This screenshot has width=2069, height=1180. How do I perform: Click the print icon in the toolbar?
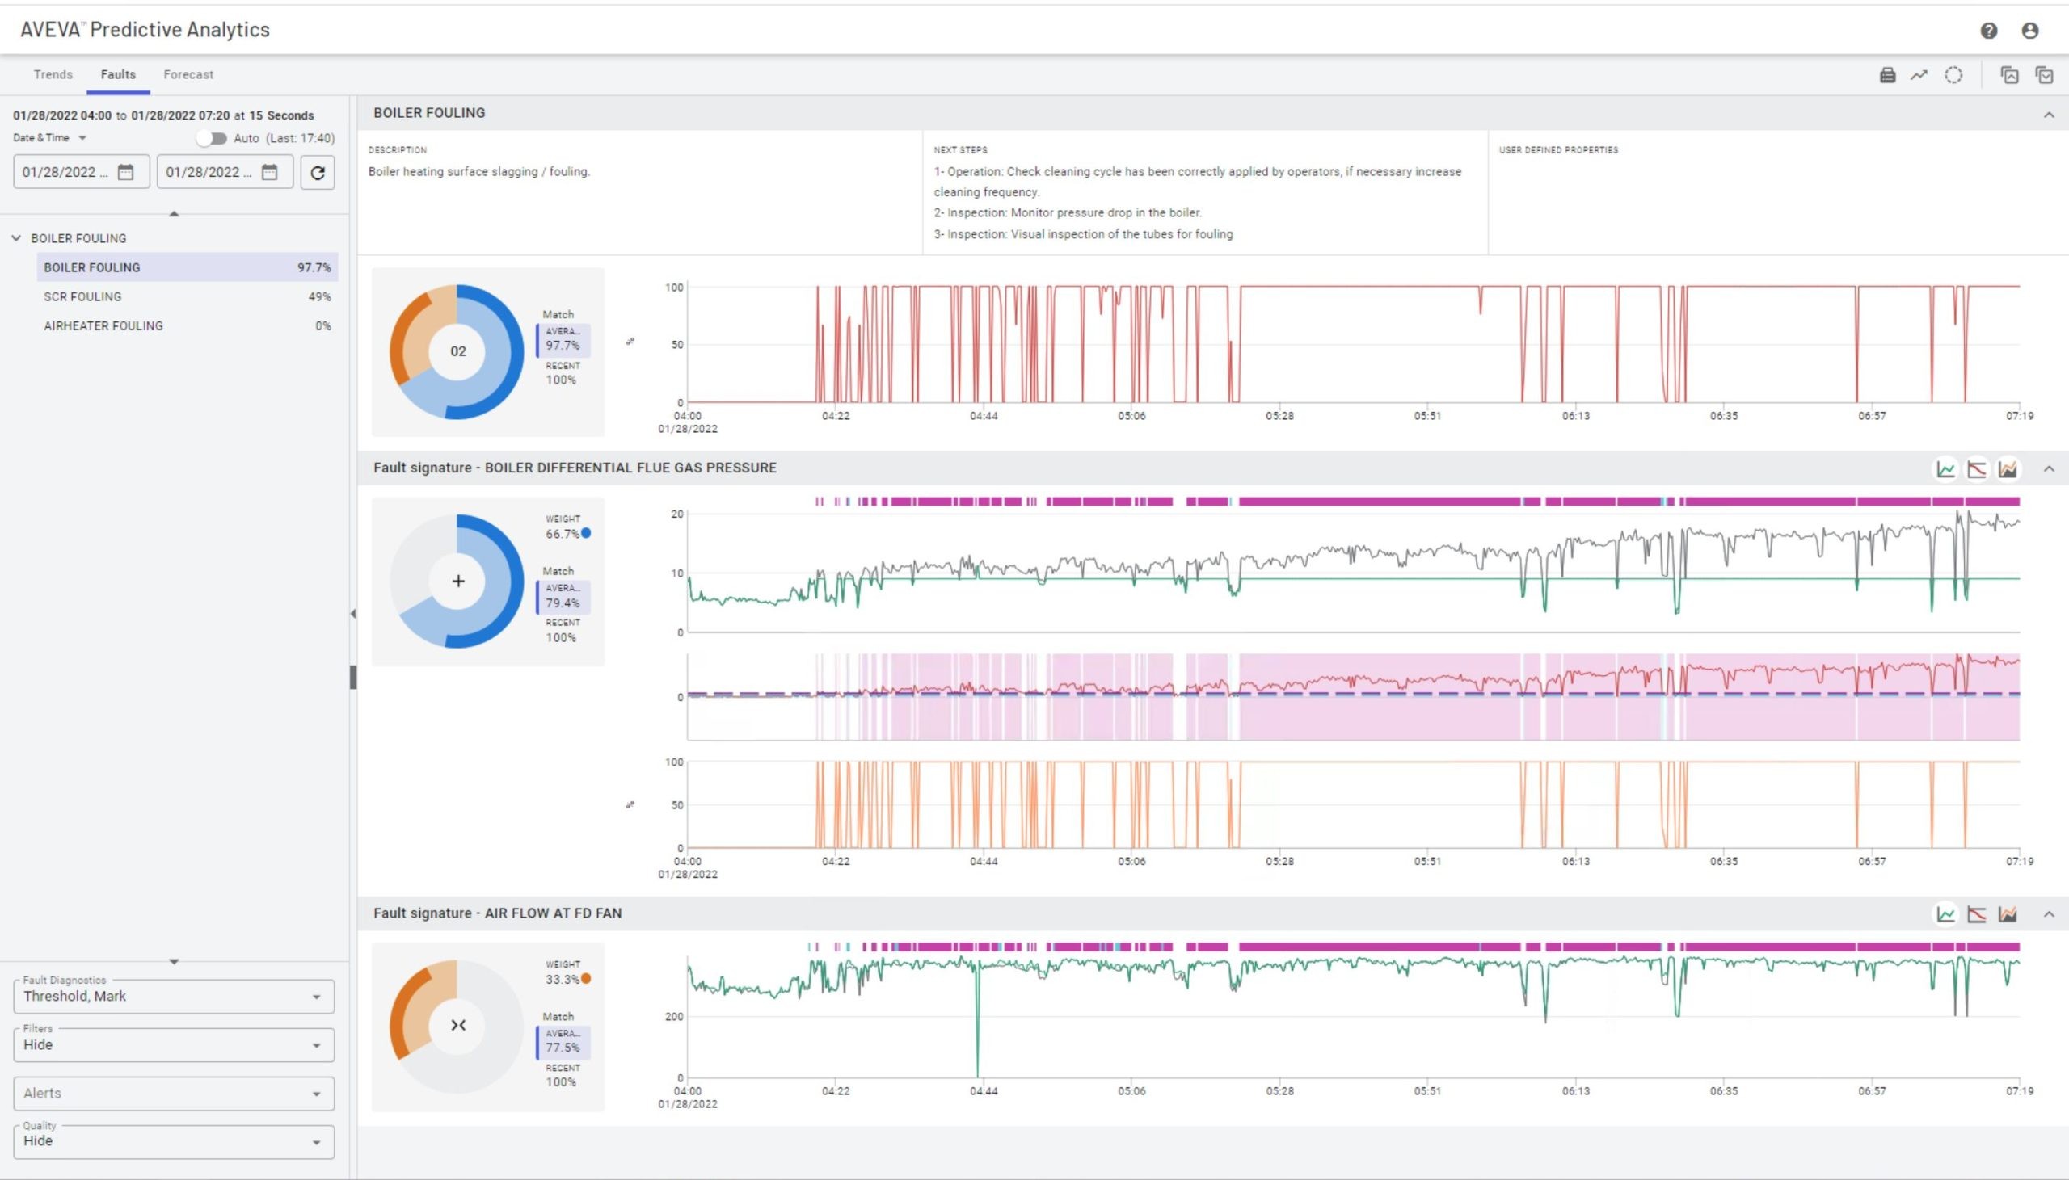tap(1887, 75)
